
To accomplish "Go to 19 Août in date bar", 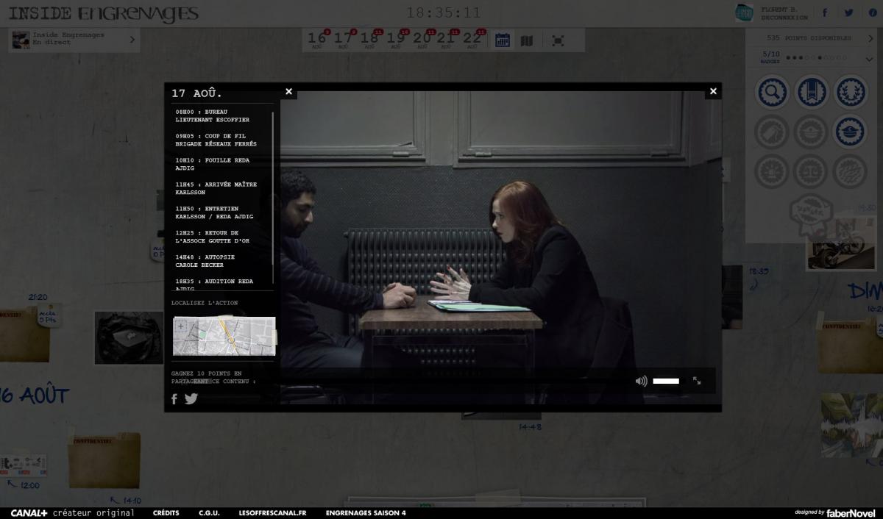I will (x=396, y=40).
